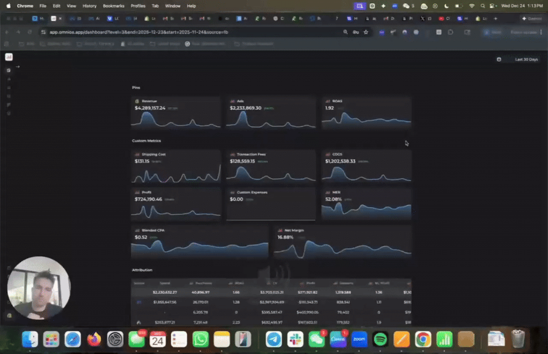Open Slack from the dock

click(295, 340)
